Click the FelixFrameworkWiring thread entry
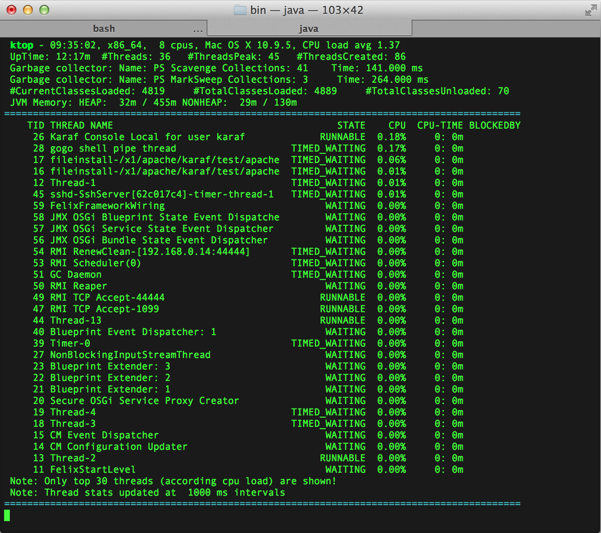The height and width of the screenshot is (533, 601). tap(107, 206)
